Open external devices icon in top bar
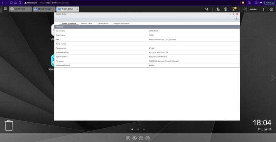This screenshot has height=142, width=276. tap(226, 9)
